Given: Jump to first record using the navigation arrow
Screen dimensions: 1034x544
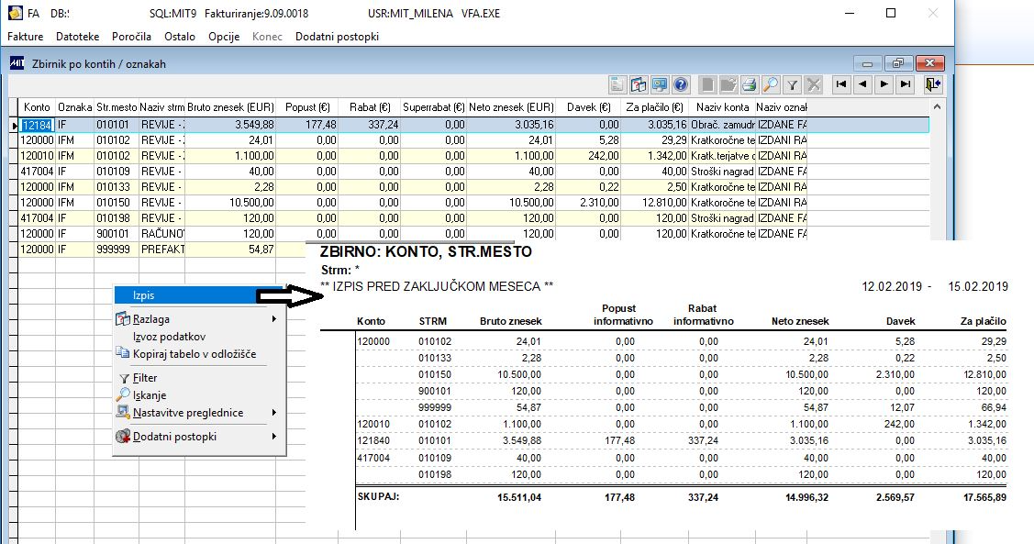Looking at the screenshot, I should click(x=840, y=85).
